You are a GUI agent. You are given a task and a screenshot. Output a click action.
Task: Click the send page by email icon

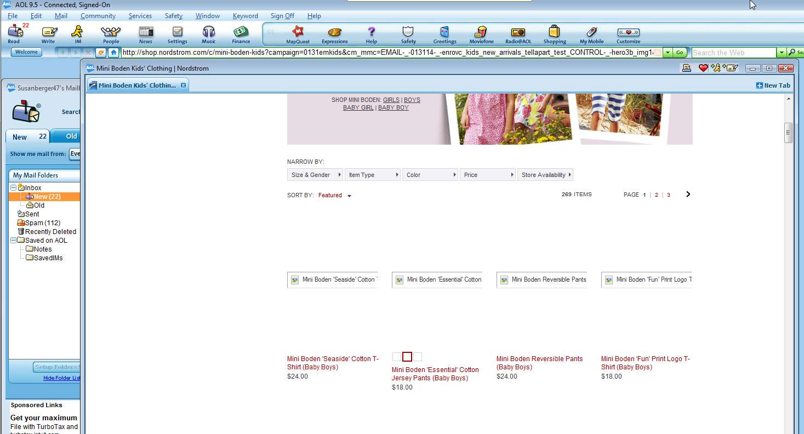tap(731, 68)
